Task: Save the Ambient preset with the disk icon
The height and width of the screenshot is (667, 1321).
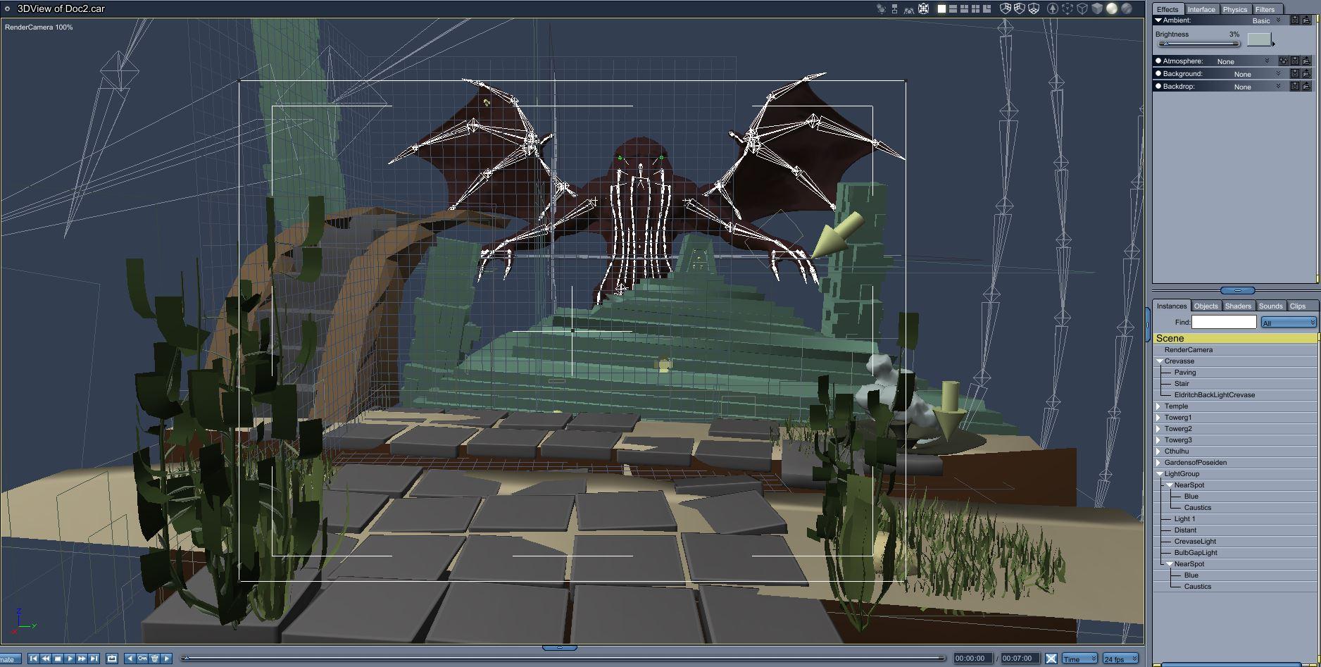Action: pyautogui.click(x=1295, y=20)
